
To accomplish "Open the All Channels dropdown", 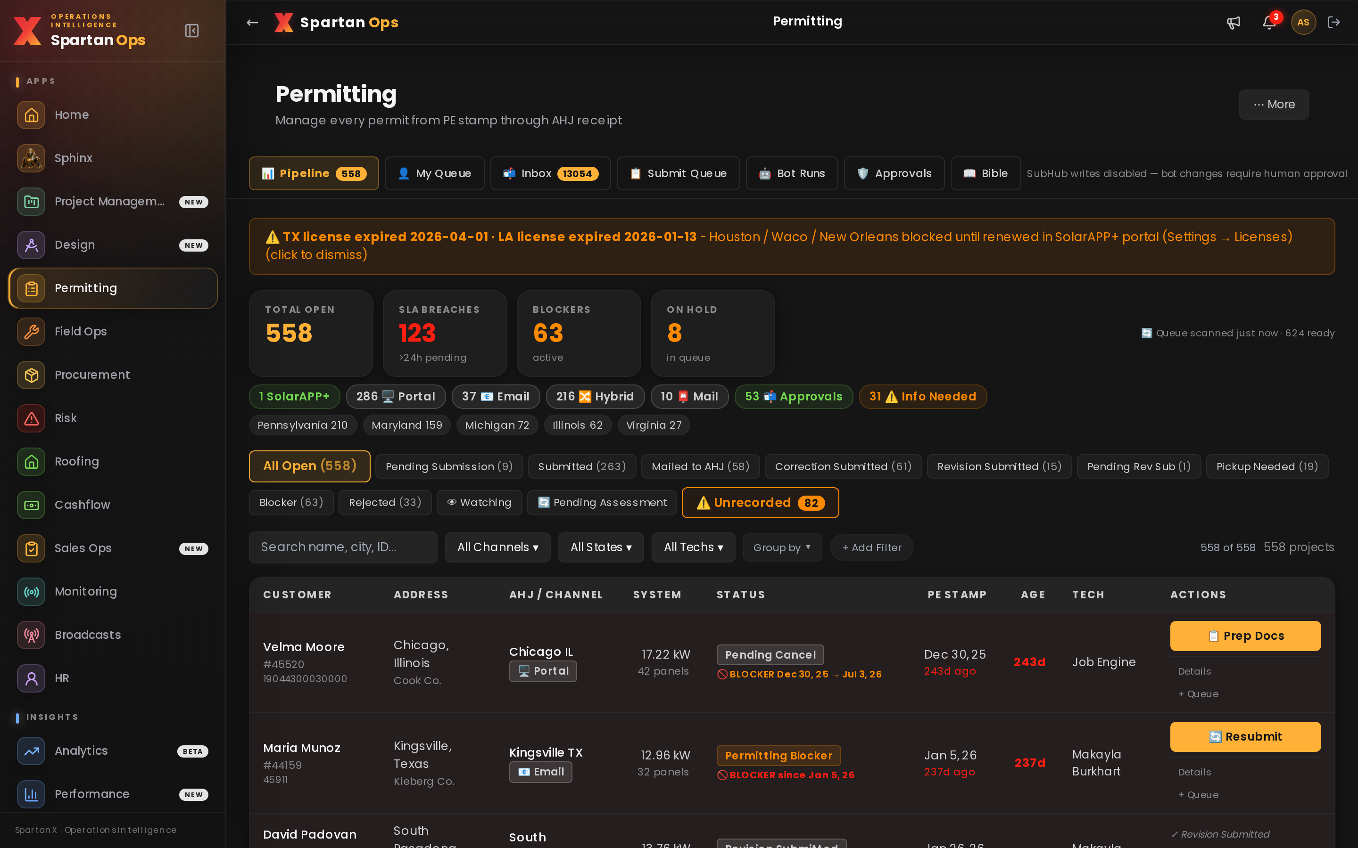I will [x=498, y=547].
